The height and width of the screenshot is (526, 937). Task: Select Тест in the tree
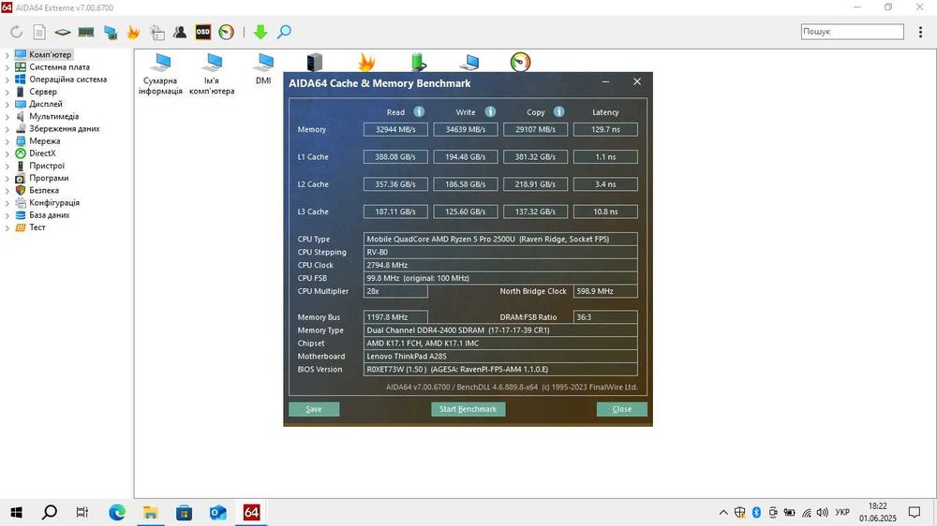[37, 226]
